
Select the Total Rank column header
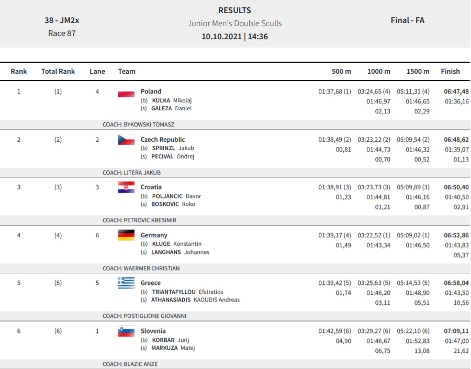point(58,72)
